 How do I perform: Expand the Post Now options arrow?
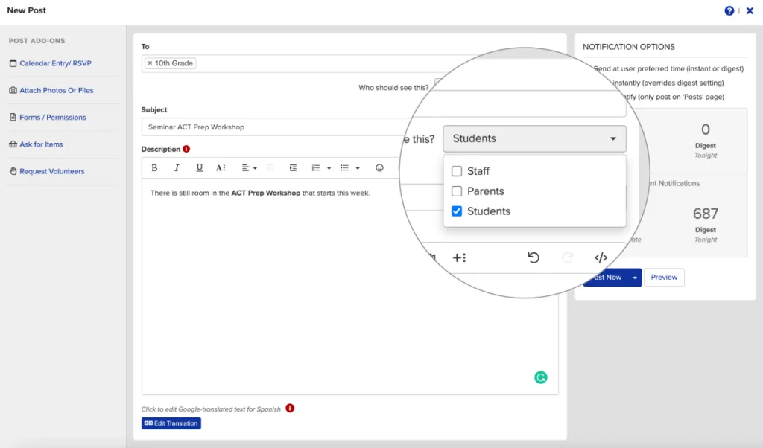click(x=634, y=278)
